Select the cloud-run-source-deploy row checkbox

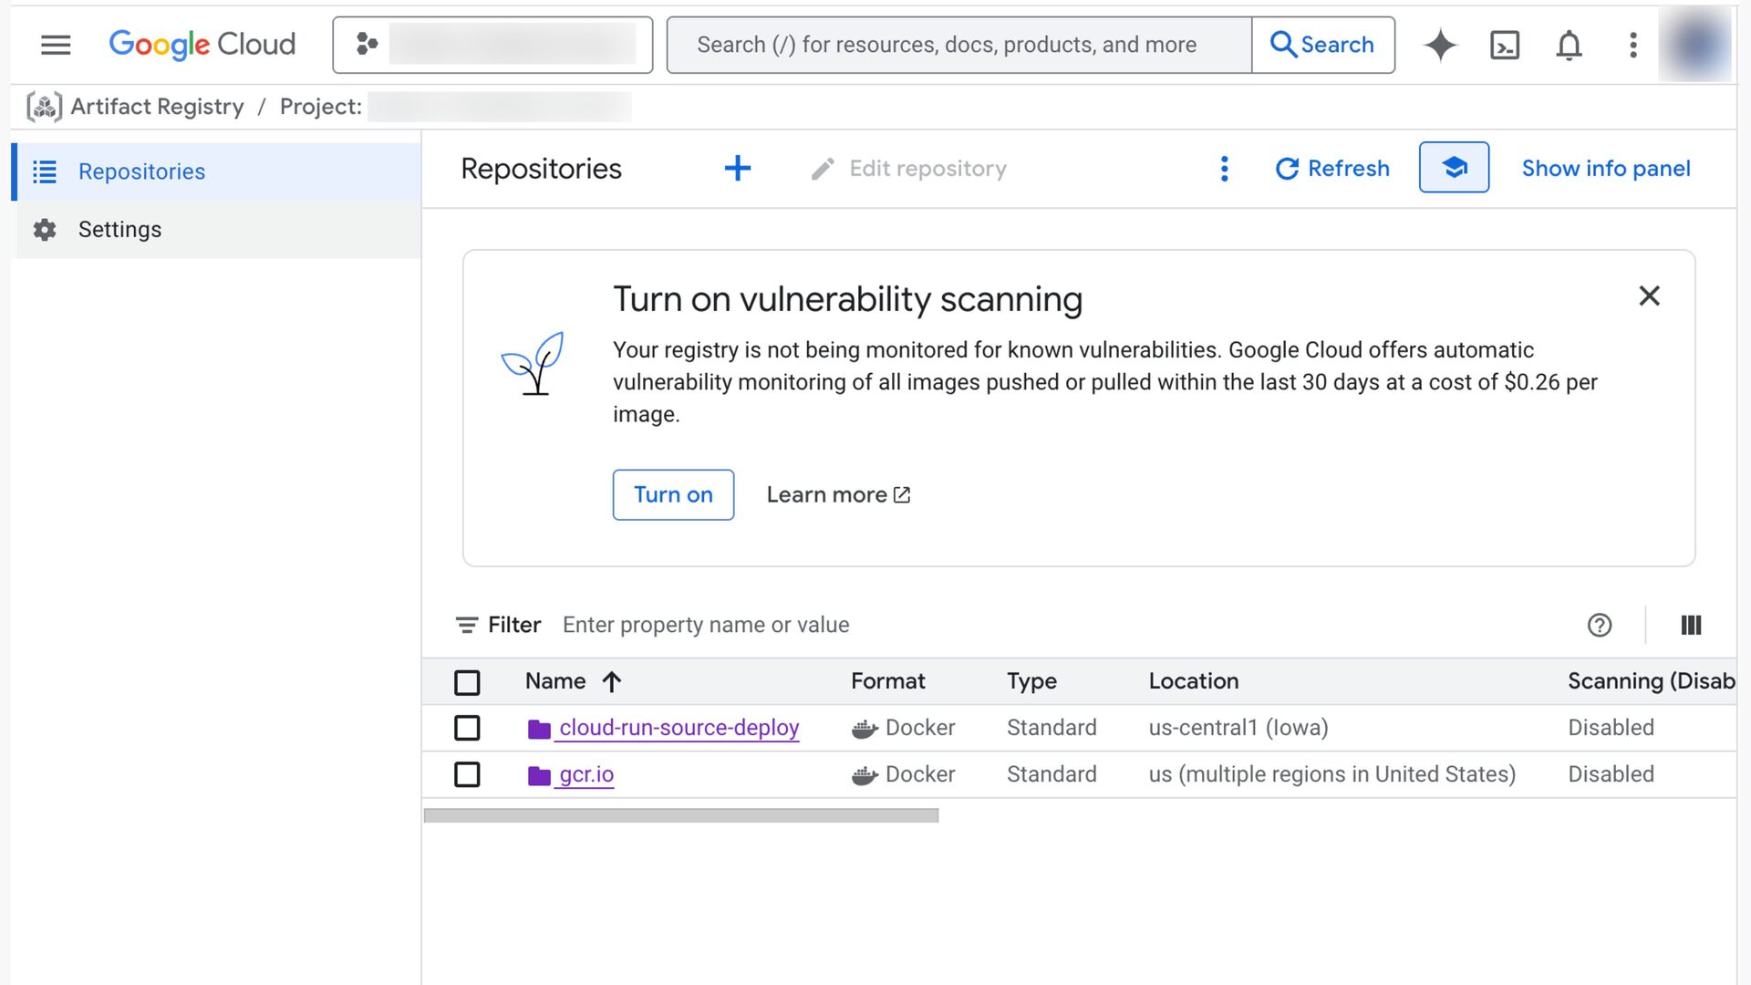(x=467, y=728)
